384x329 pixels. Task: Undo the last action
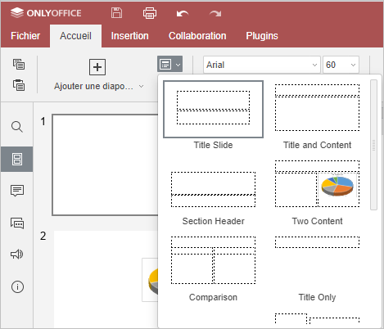click(183, 13)
